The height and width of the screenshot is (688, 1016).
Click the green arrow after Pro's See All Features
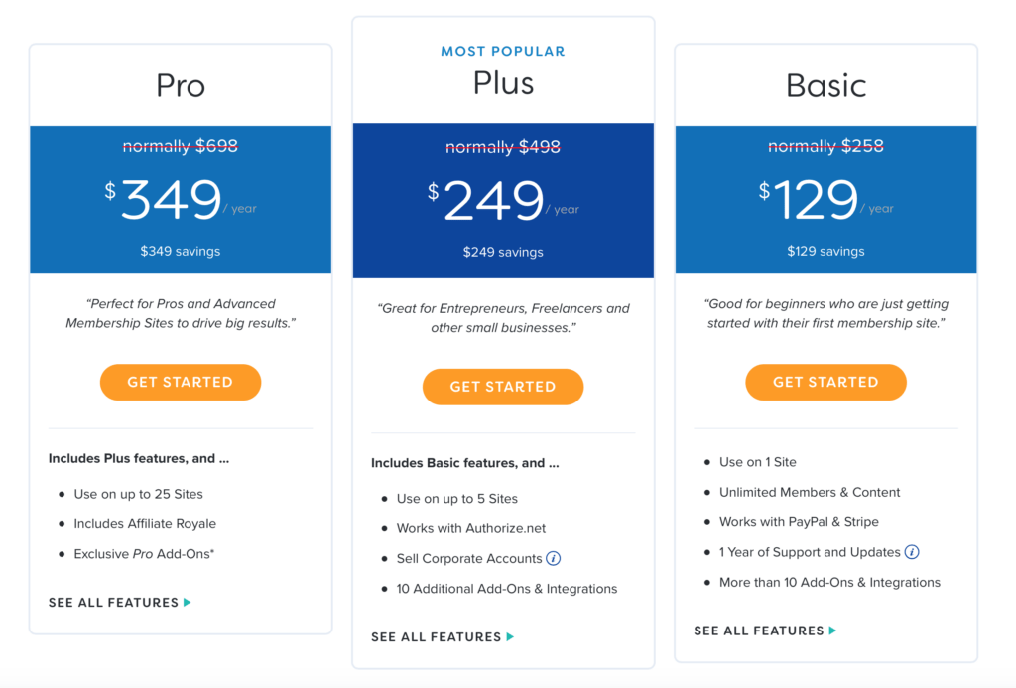pos(188,603)
